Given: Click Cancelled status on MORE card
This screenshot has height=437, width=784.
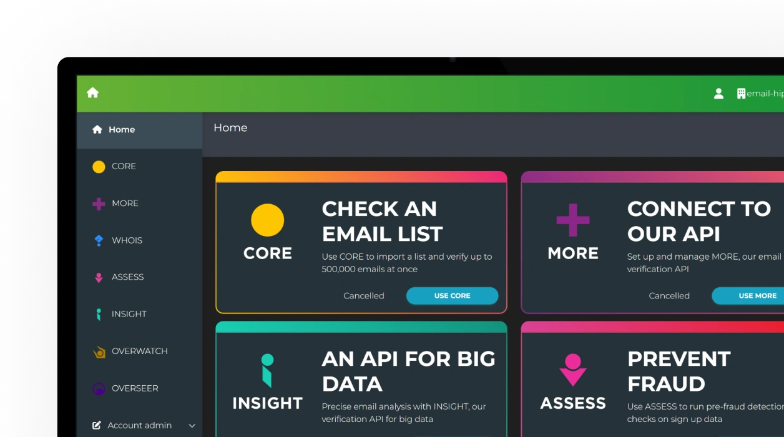Looking at the screenshot, I should coord(669,296).
